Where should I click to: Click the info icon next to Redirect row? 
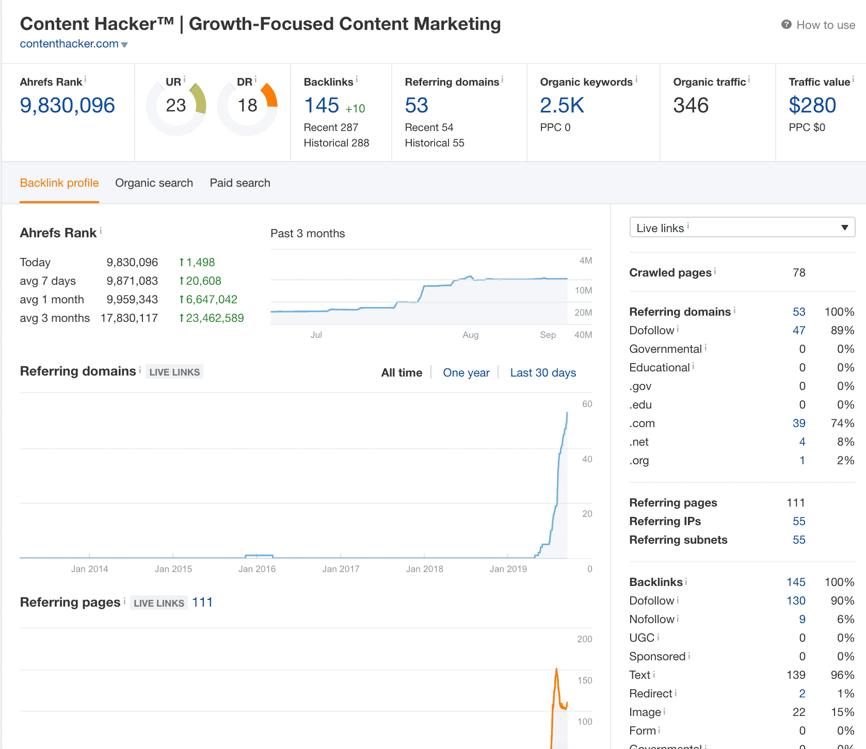coord(676,693)
